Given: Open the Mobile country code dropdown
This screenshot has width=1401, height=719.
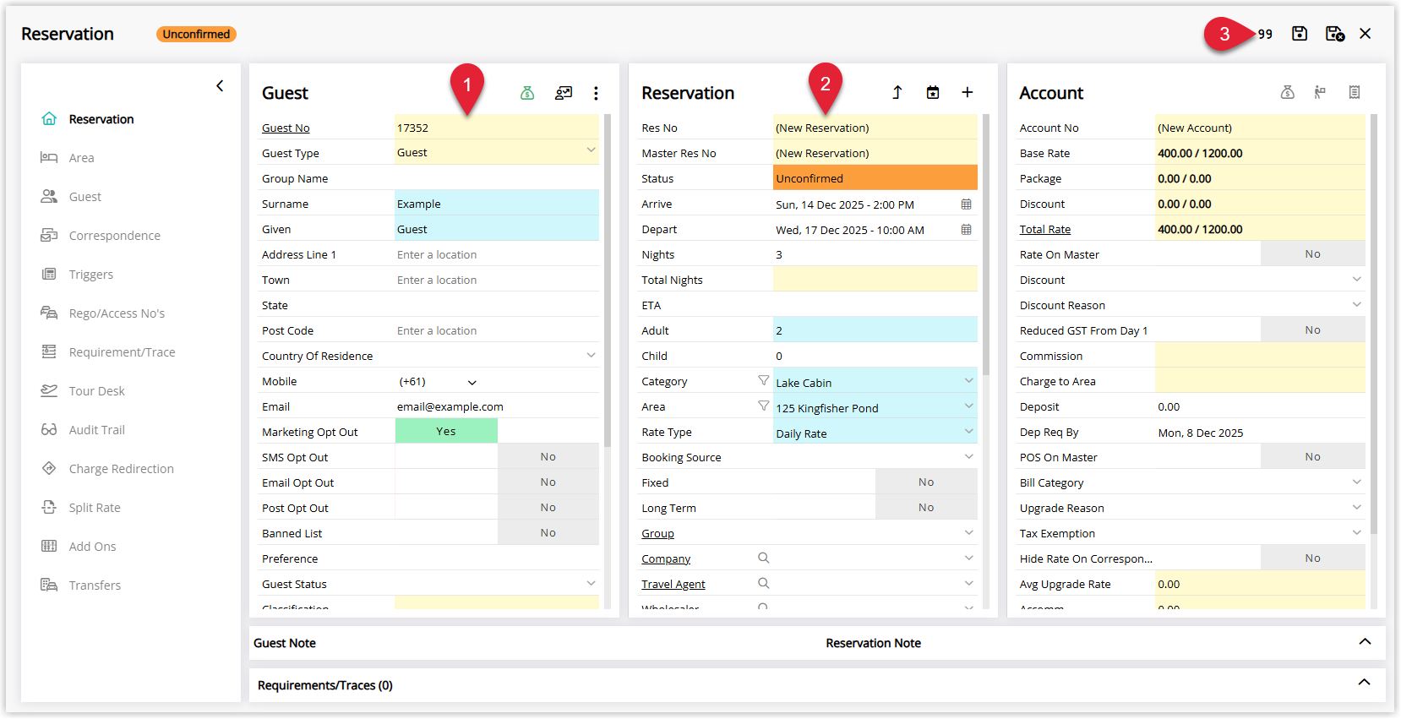Looking at the screenshot, I should [438, 382].
